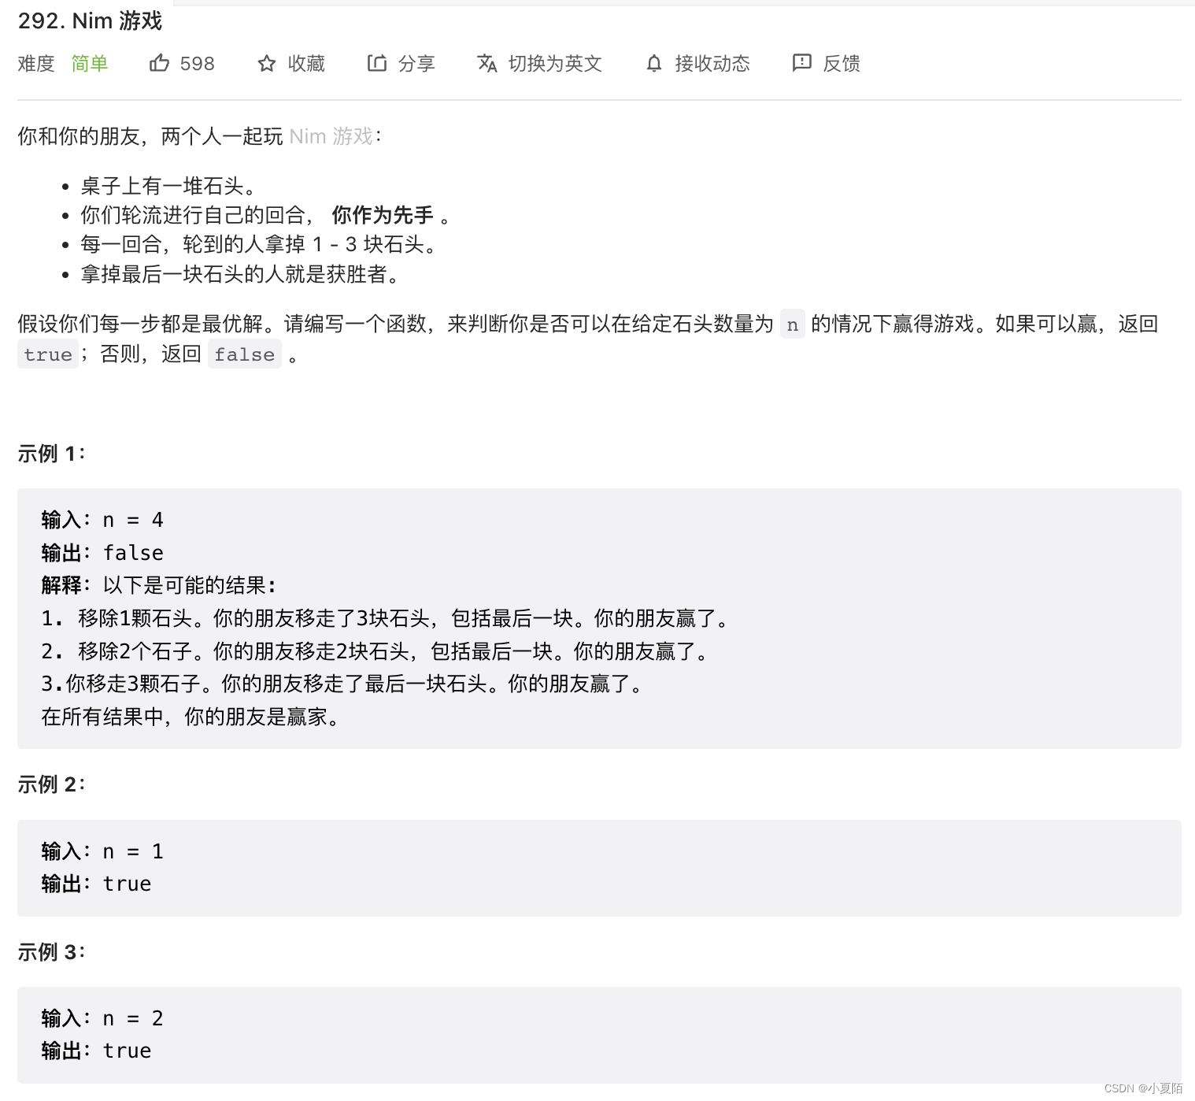1195x1101 pixels.
Task: Click the bell notification icon
Action: [x=654, y=63]
